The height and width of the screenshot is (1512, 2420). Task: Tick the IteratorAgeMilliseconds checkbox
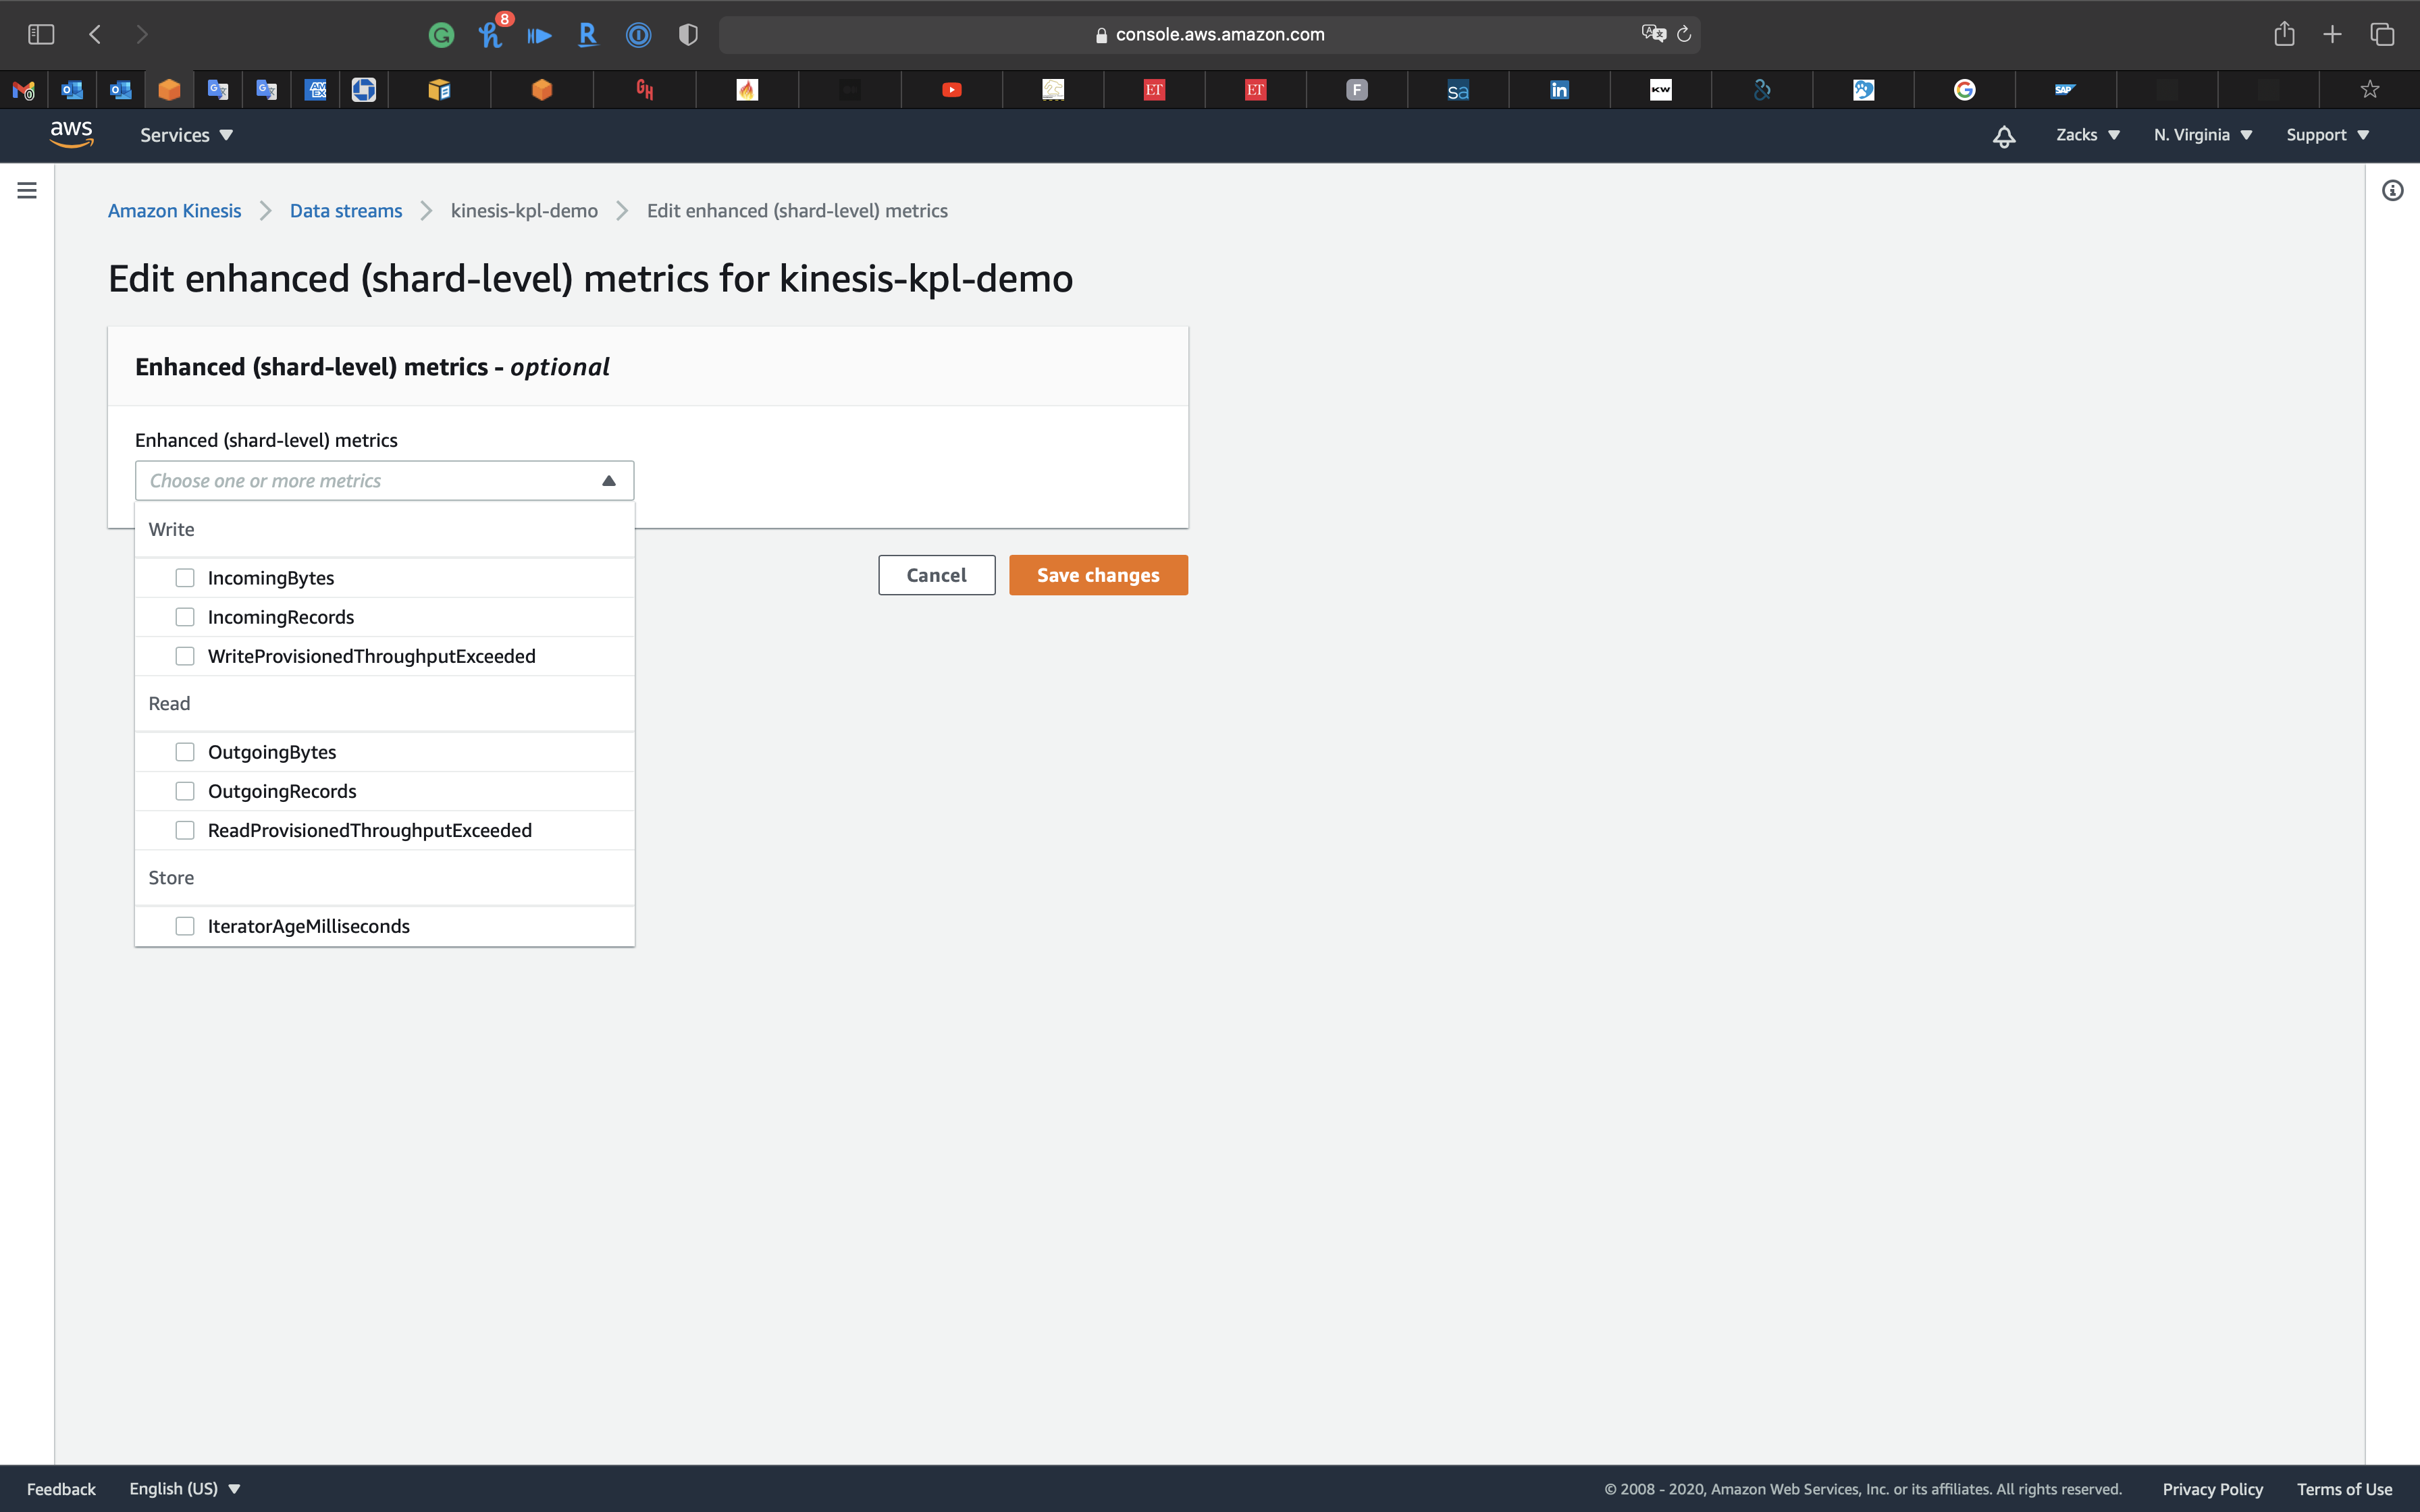coord(185,926)
